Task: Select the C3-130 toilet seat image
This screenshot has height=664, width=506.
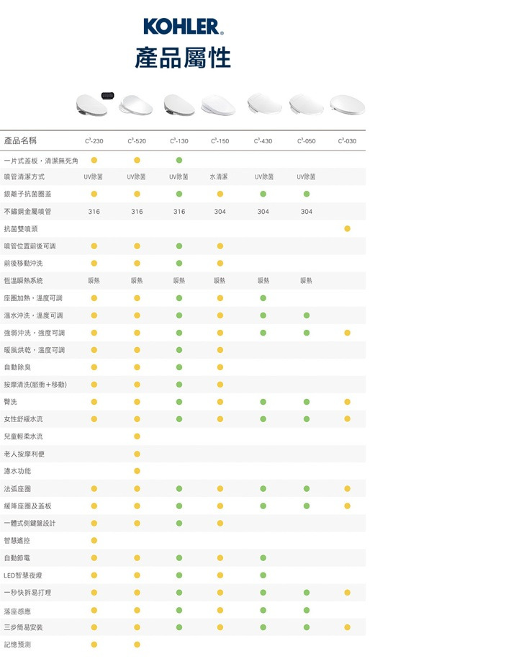Action: tap(178, 105)
